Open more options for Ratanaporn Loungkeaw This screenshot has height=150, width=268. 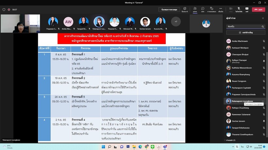[262, 101]
